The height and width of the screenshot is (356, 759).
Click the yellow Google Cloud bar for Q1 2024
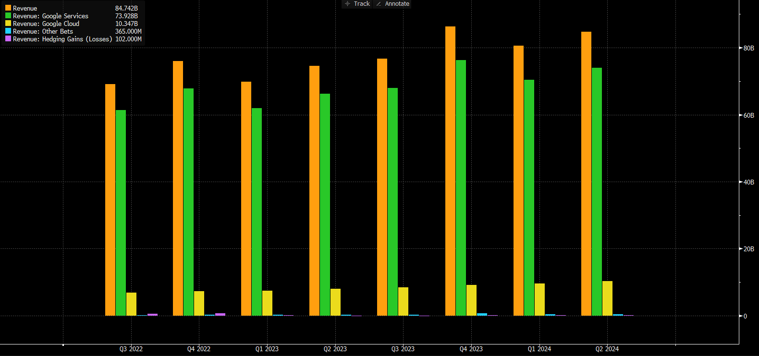(x=539, y=299)
